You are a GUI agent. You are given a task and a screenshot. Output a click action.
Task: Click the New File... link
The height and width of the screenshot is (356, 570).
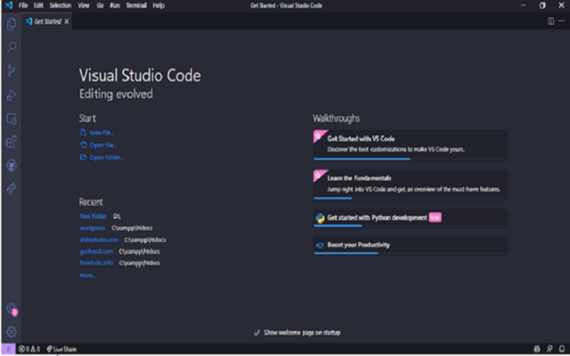[x=101, y=133]
